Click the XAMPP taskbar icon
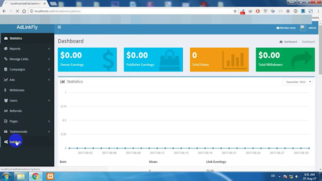Viewport: 322px width, 181px height. point(50,176)
